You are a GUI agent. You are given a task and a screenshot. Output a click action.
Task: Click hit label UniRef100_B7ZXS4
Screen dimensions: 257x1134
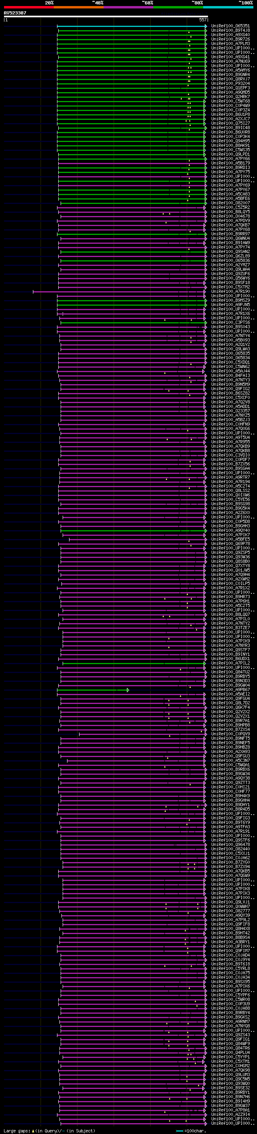coord(230,729)
